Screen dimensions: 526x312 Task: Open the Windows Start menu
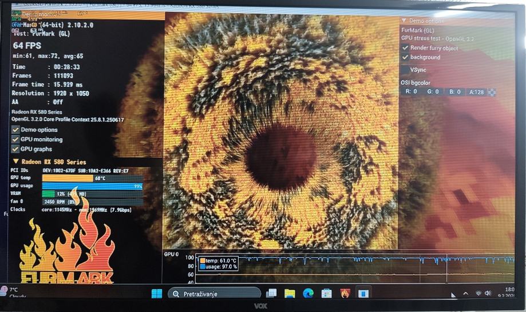(x=157, y=294)
